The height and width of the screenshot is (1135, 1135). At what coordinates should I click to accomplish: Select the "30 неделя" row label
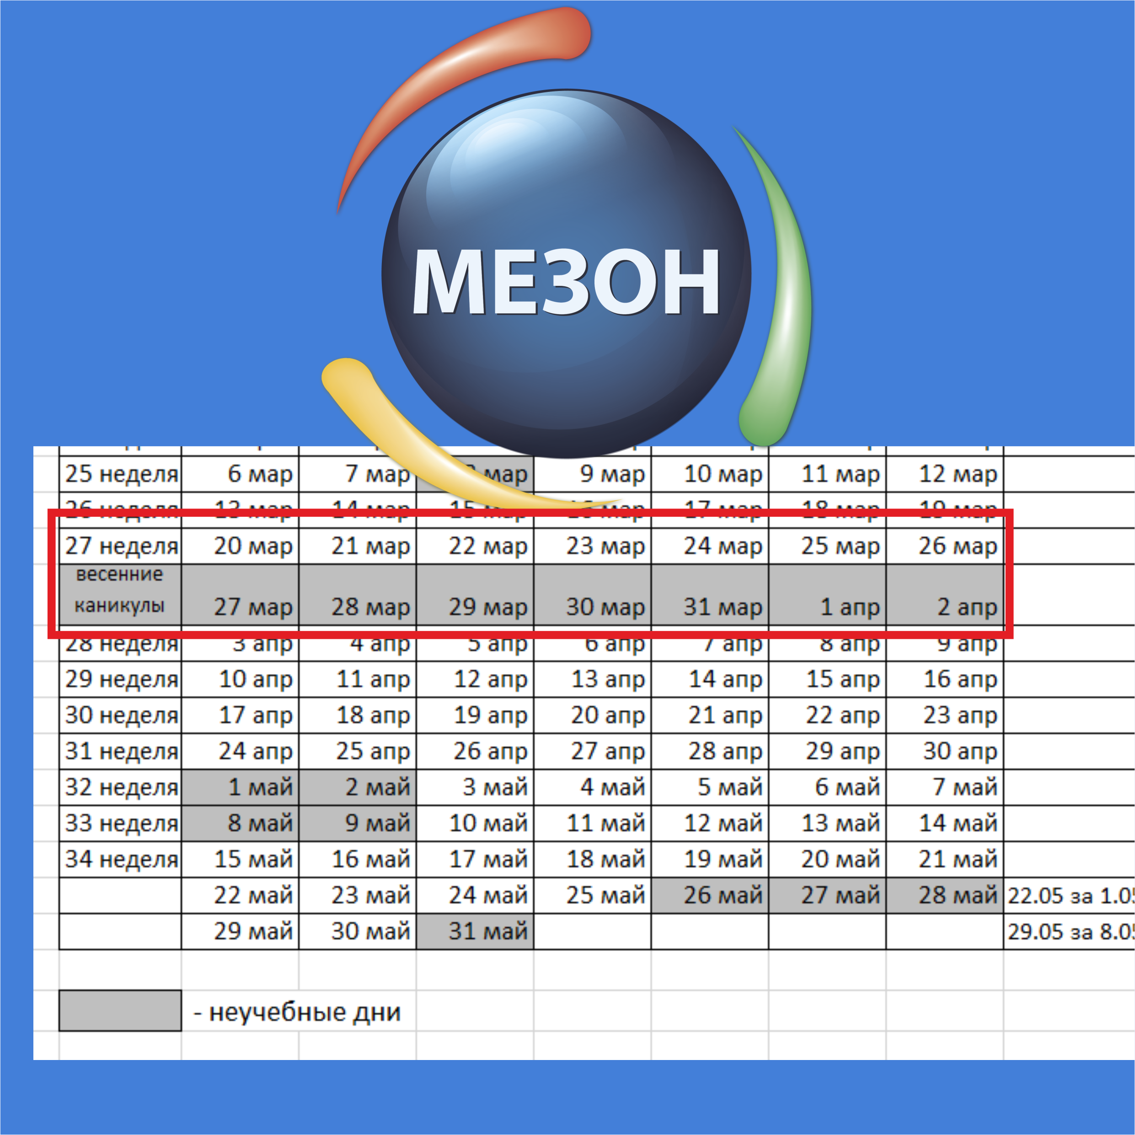[x=120, y=716]
